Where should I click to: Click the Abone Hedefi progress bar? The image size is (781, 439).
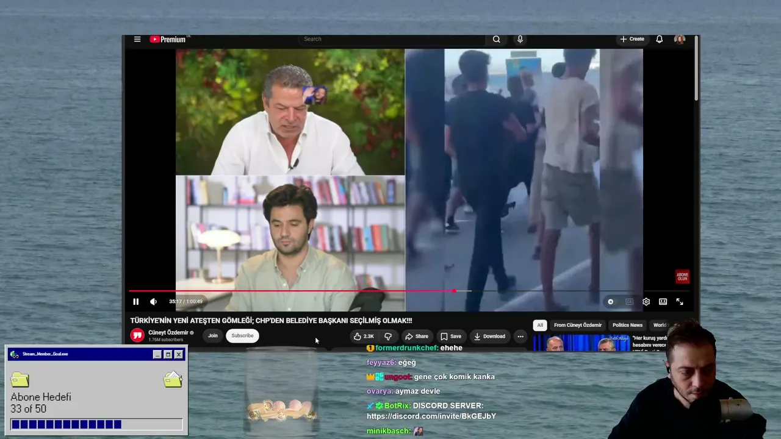(96, 424)
